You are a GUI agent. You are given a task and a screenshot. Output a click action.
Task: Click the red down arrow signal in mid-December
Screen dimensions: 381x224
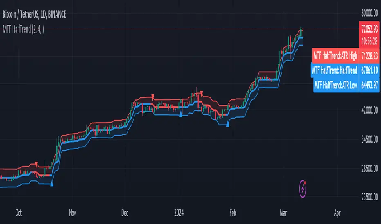tap(152, 96)
